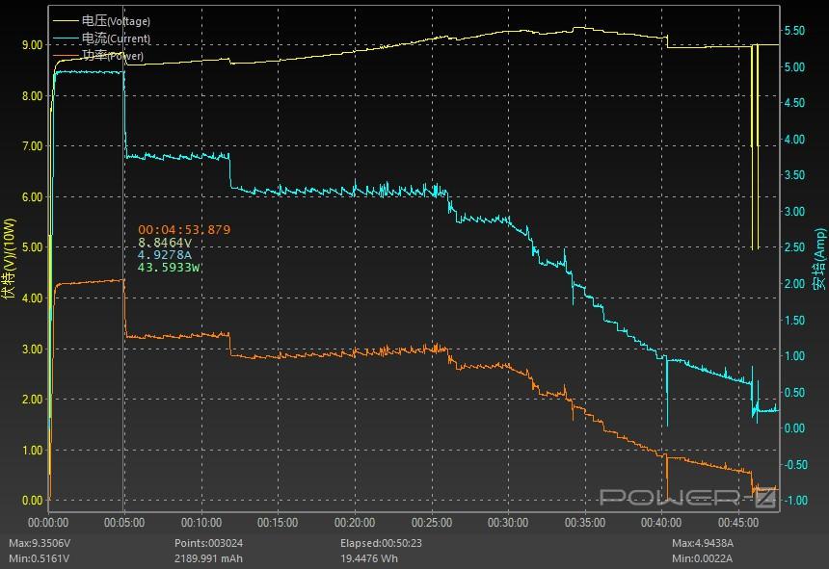Click the 19.4476 Wh energy readout
This screenshot has height=569, width=829.
coord(368,558)
